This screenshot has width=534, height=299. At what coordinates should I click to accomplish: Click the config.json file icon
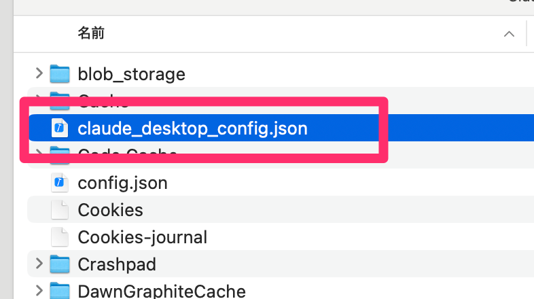[x=60, y=183]
